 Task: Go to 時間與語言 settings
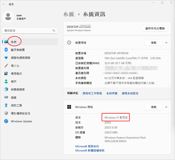coord(30,89)
